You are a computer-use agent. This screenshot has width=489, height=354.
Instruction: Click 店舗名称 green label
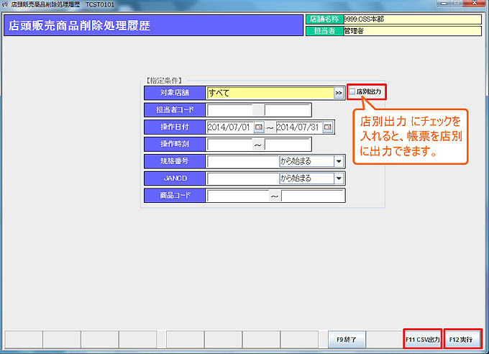[x=324, y=19]
